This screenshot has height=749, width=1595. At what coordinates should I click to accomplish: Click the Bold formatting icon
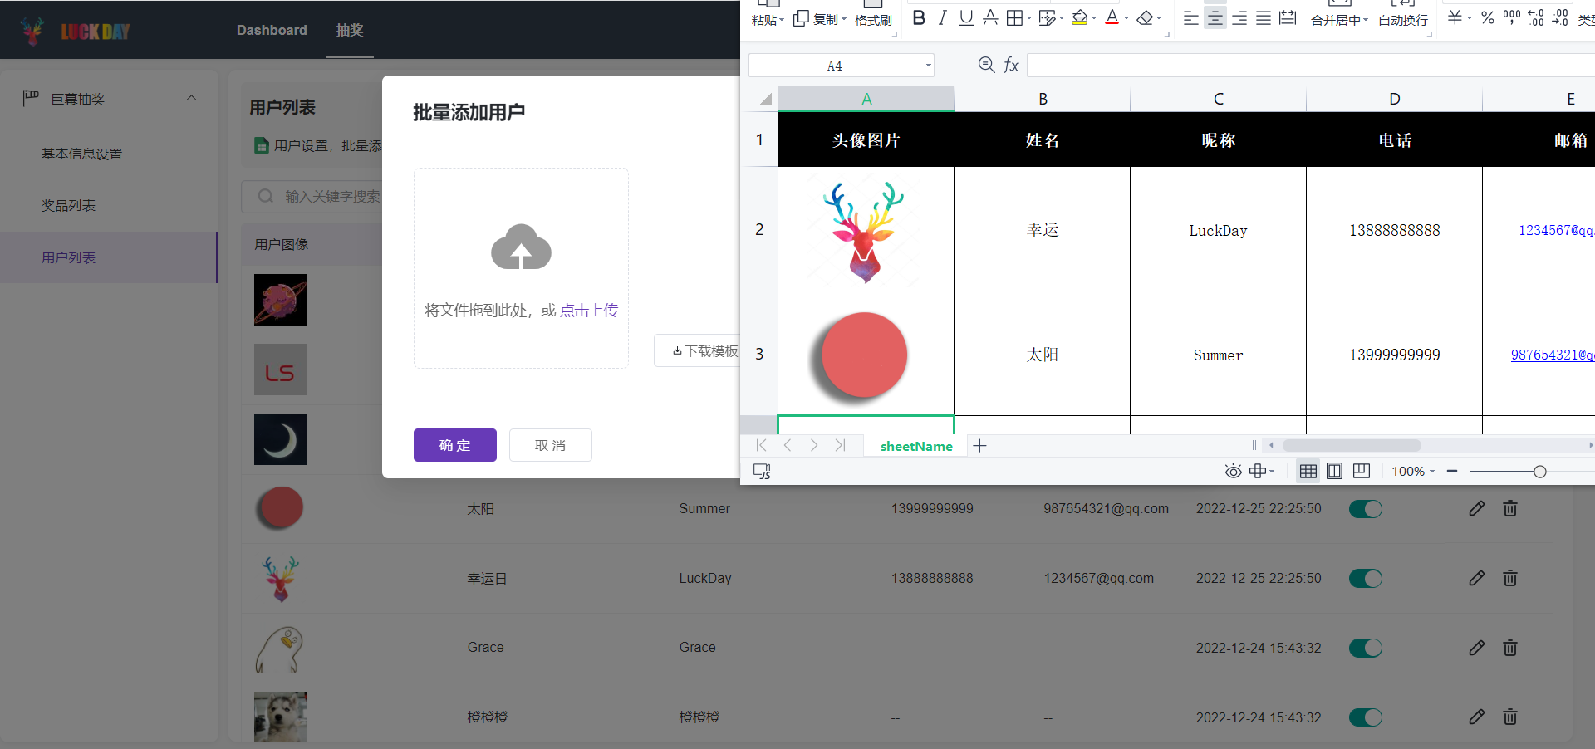point(918,18)
